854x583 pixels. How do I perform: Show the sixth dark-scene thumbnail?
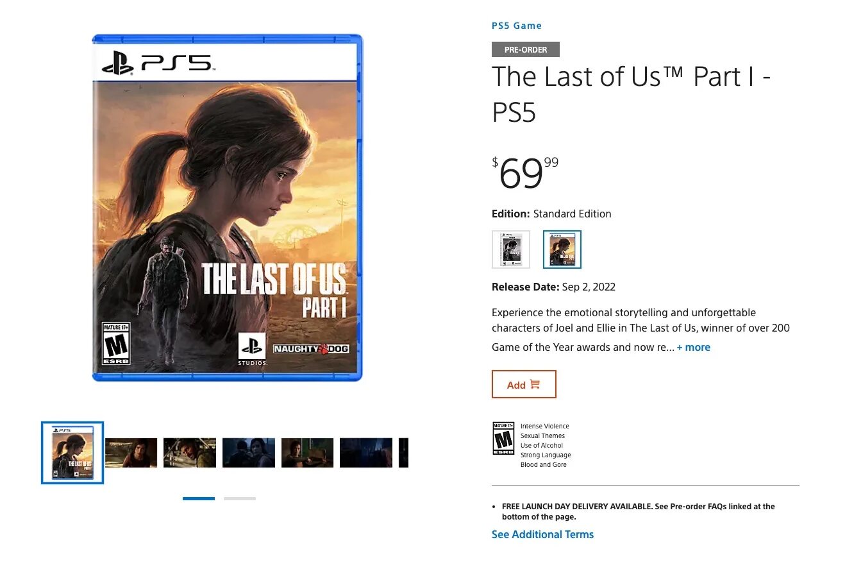pos(366,453)
